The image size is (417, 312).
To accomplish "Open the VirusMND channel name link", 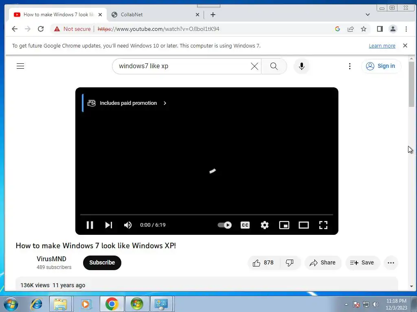I will [x=52, y=259].
